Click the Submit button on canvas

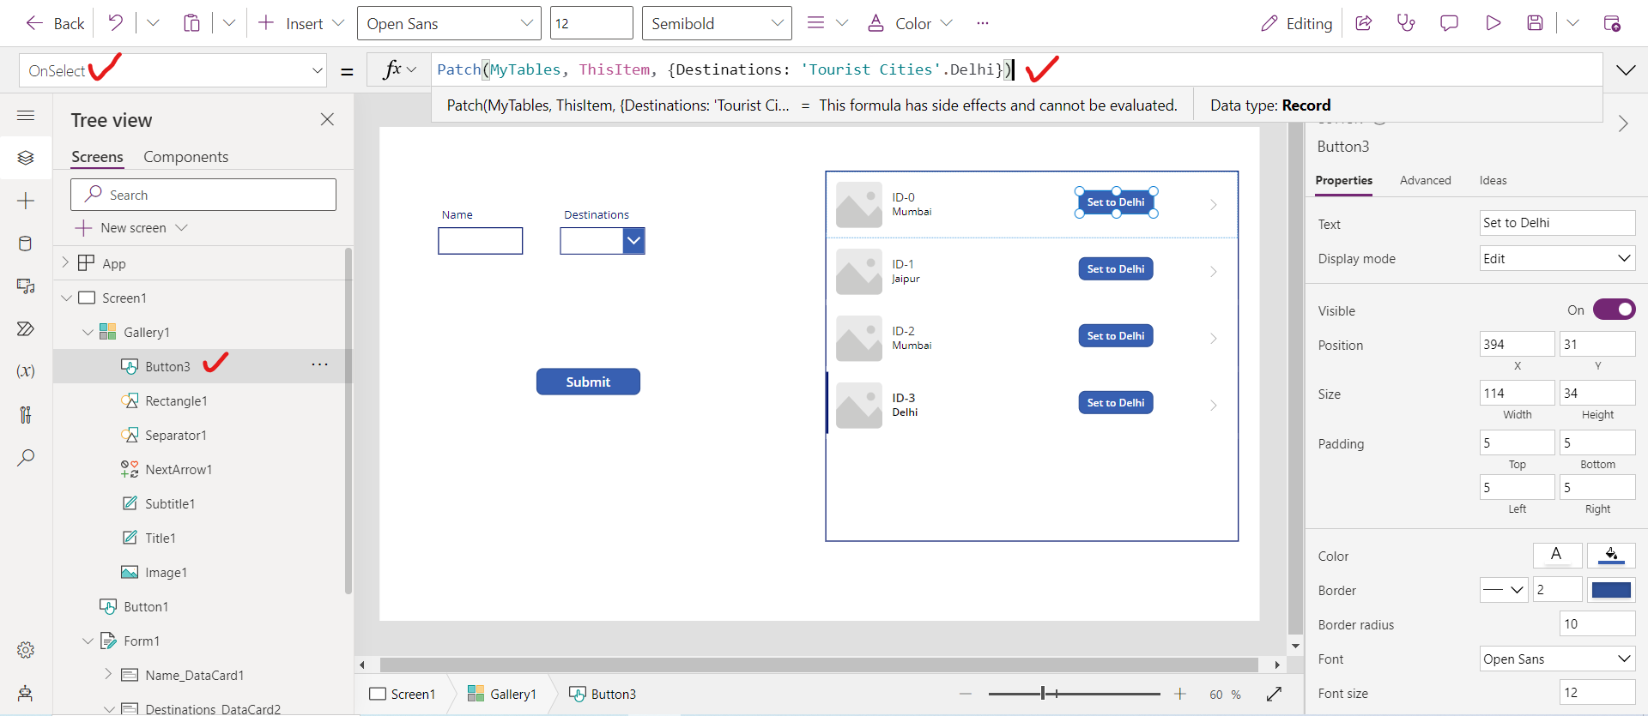pos(588,382)
